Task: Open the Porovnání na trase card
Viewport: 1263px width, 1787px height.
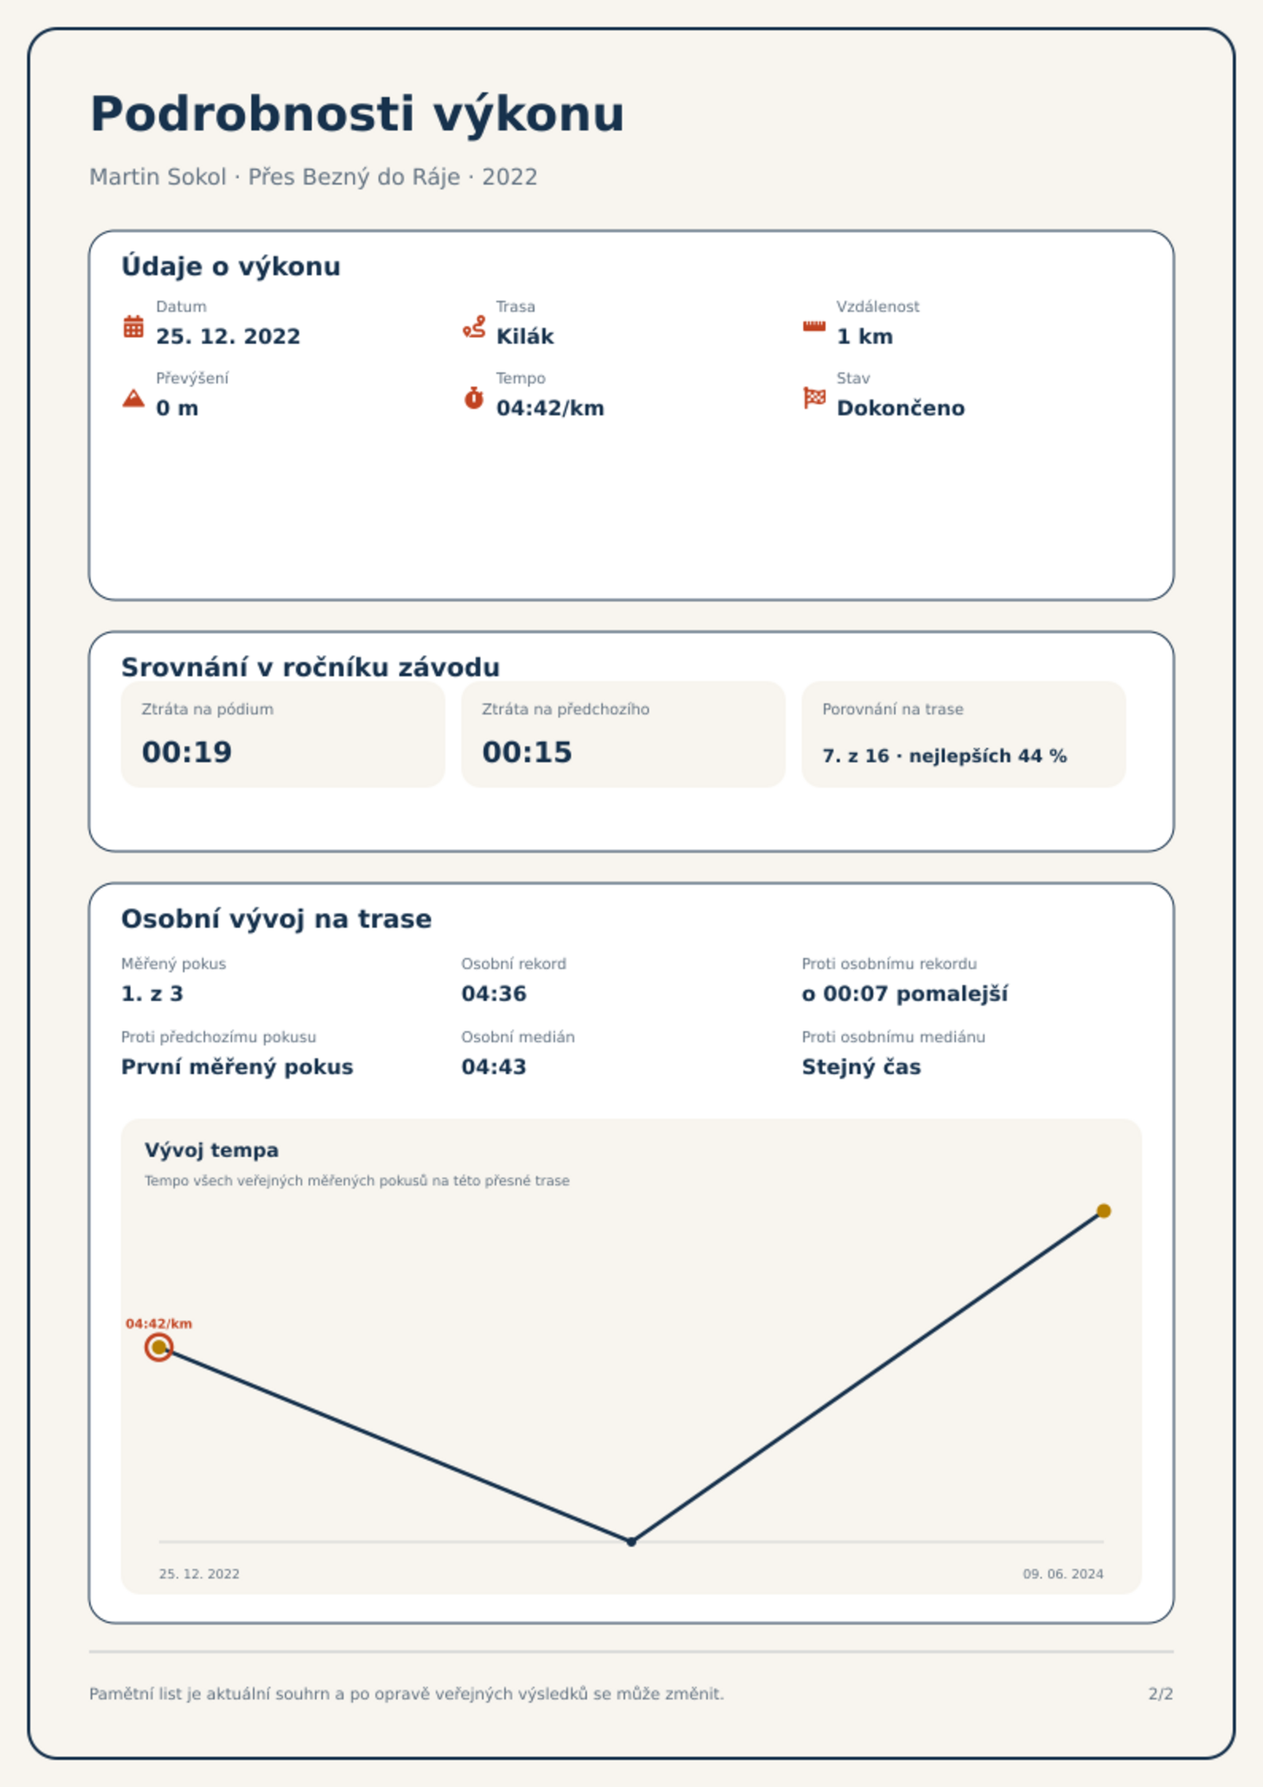Action: click(x=964, y=734)
